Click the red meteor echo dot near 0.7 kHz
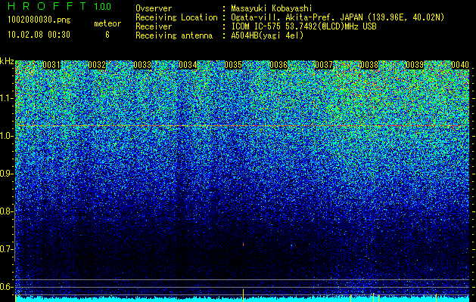The image size is (476, 302). [243, 243]
